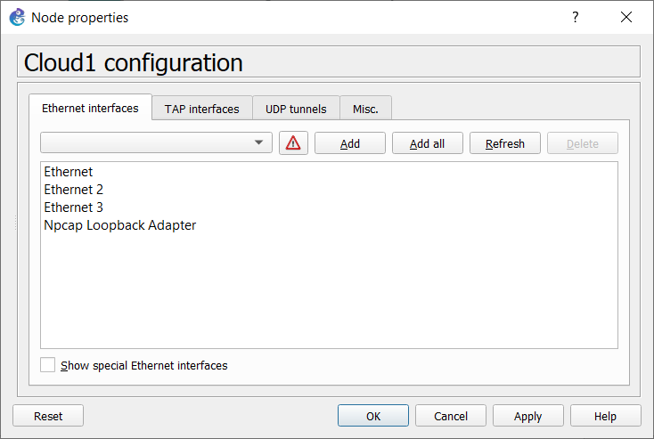Click the question mark help icon
The image size is (654, 439).
coord(576,17)
